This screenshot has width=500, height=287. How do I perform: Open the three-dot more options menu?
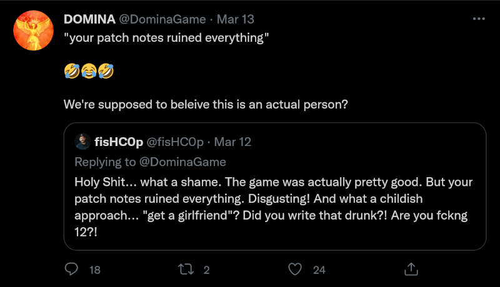[479, 19]
